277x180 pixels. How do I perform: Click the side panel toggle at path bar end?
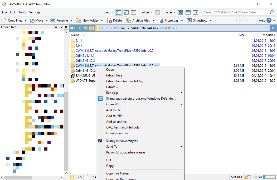(x=274, y=28)
